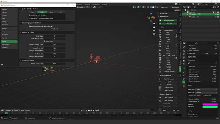Click the Reference point icon
This screenshot has width=220, height=124.
click(x=159, y=30)
